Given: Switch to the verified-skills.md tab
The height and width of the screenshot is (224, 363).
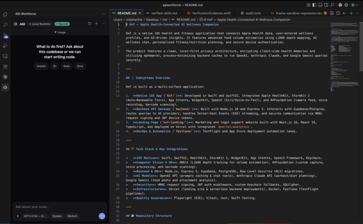Looking at the screenshot, I should (164, 13).
